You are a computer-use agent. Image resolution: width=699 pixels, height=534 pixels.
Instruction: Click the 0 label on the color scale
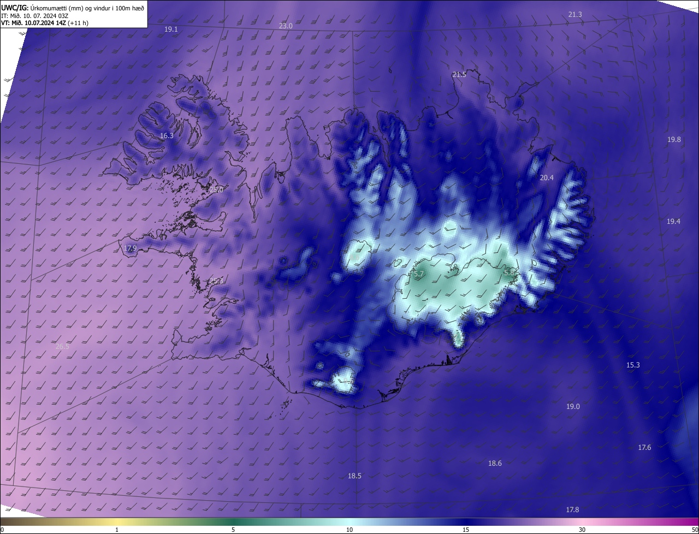(2, 530)
